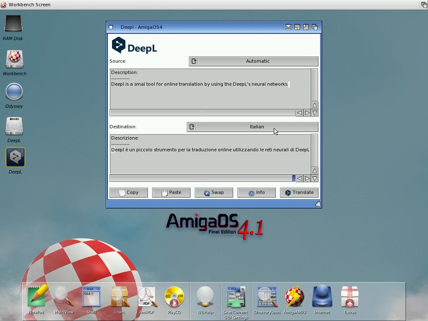This screenshot has height=321, width=428.
Task: Click the cycle arrow on the Source chooser
Action: click(194, 61)
